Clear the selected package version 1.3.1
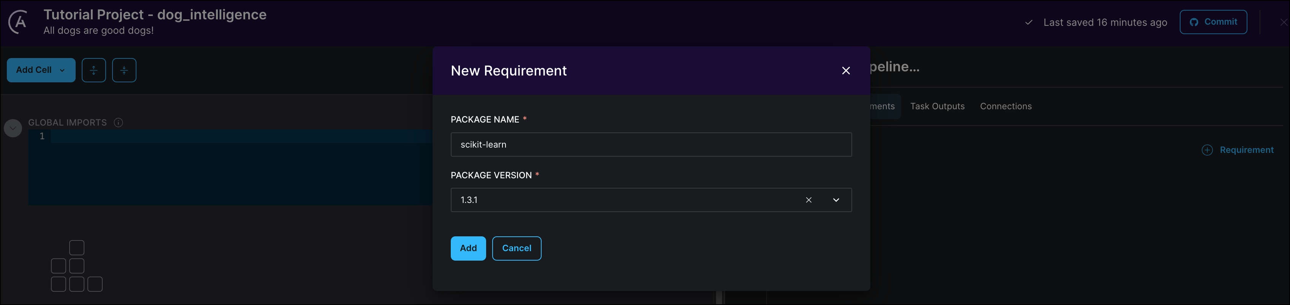 [x=808, y=200]
